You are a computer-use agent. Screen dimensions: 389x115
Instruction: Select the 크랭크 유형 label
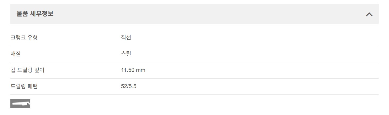click(24, 38)
